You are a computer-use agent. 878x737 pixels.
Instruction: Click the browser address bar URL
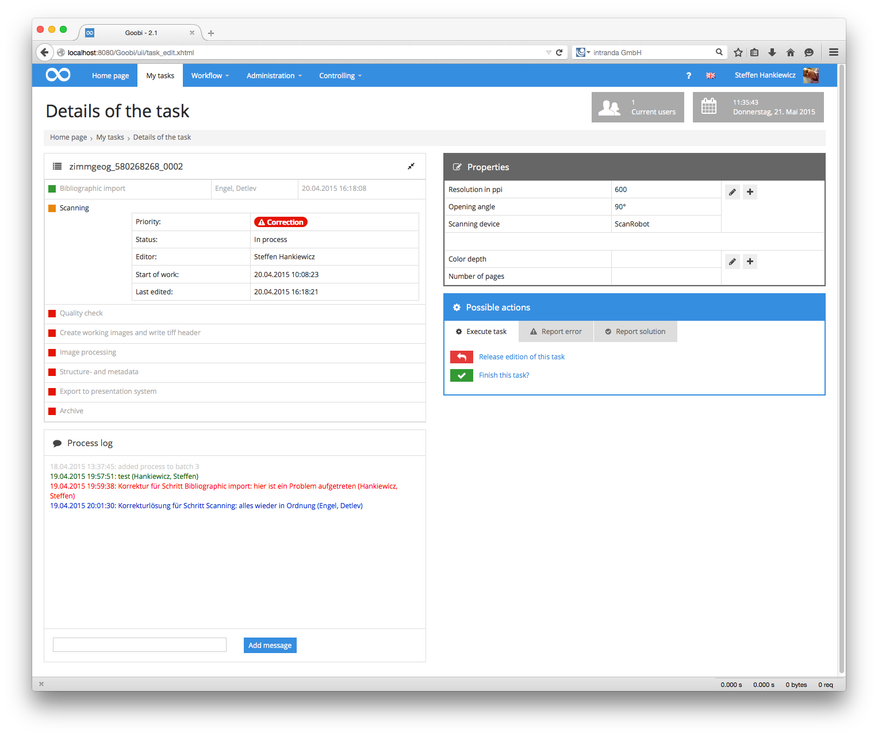pyautogui.click(x=131, y=52)
